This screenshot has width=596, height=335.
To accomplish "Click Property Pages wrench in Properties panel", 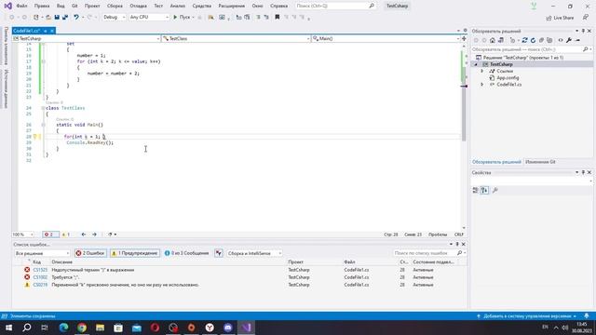I will [x=494, y=190].
